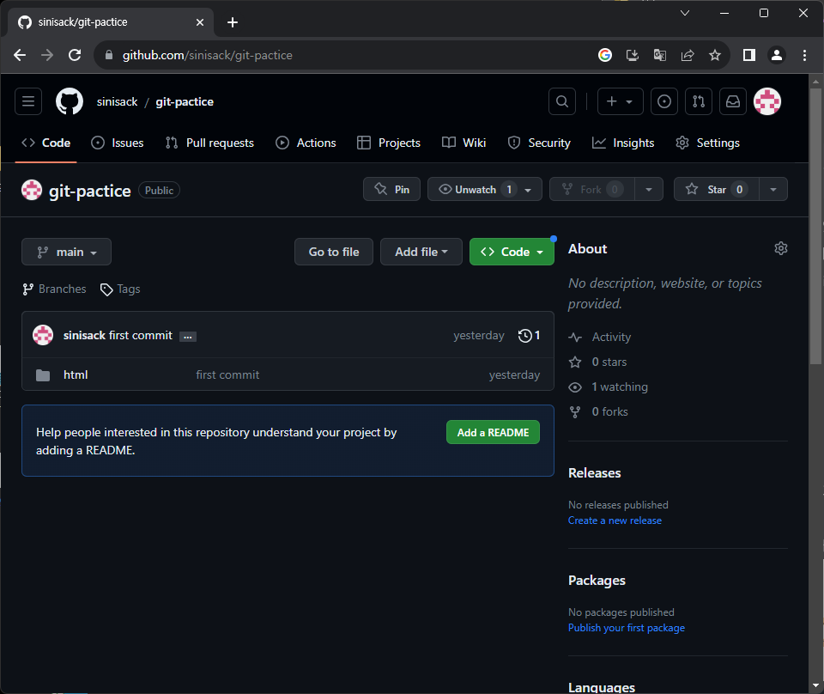Click the page vertical scrollbar thumb
The height and width of the screenshot is (694, 824).
815,226
